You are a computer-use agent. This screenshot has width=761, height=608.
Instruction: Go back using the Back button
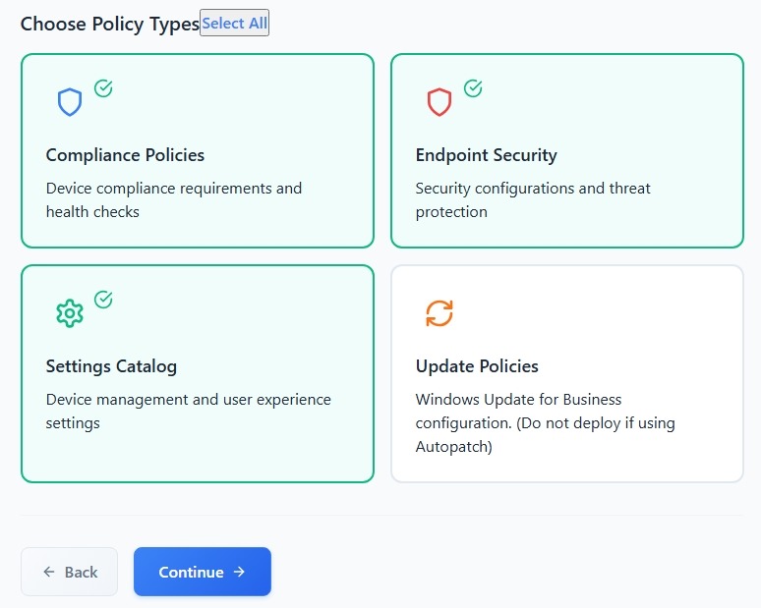click(69, 572)
